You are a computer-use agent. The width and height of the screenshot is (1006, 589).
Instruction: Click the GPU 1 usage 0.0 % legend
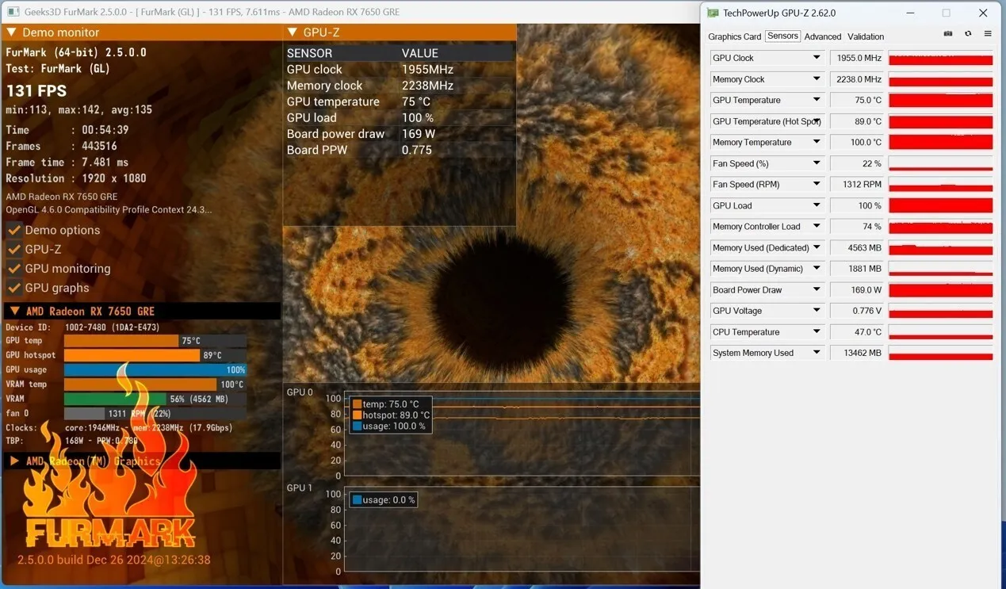click(384, 500)
